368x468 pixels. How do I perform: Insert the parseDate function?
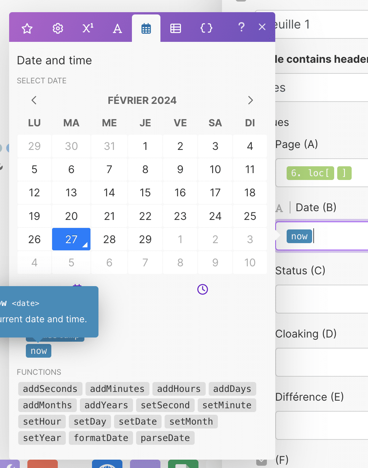pyautogui.click(x=165, y=438)
